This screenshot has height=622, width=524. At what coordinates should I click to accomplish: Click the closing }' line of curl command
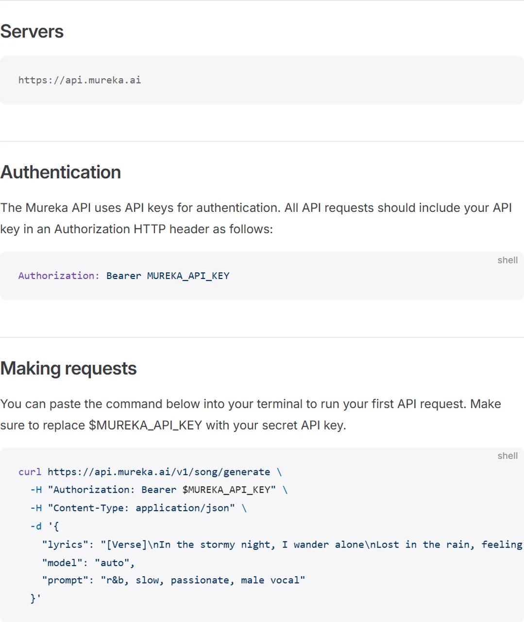click(x=35, y=598)
